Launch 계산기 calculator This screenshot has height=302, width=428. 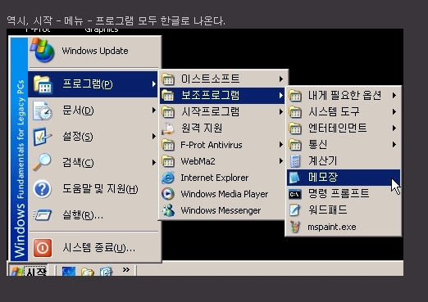click(344, 161)
